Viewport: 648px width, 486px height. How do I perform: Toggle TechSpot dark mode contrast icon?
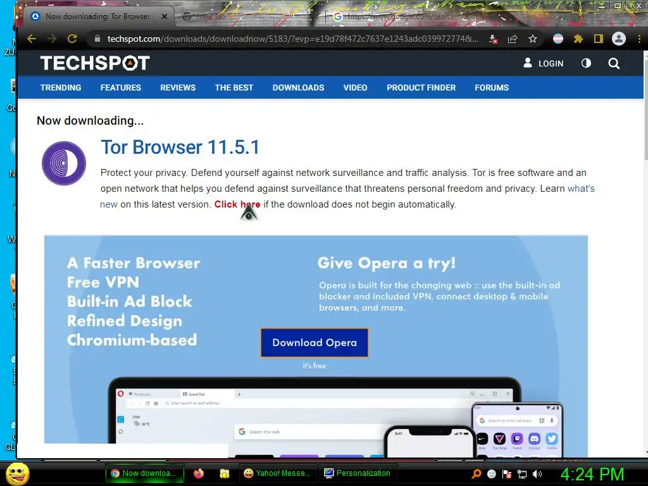[x=586, y=63]
